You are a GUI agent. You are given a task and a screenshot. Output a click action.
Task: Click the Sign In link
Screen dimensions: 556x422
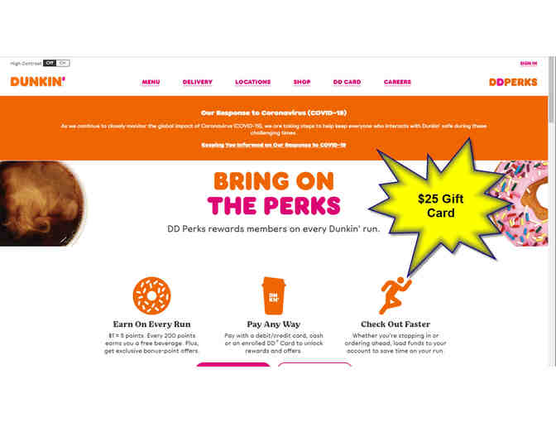click(529, 63)
